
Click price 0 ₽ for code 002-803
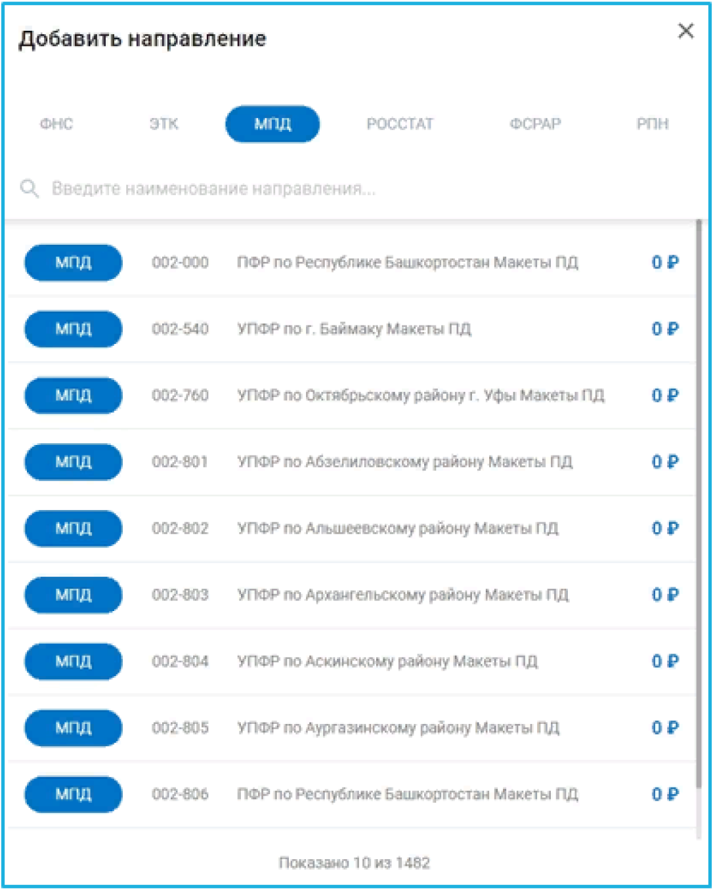665,595
